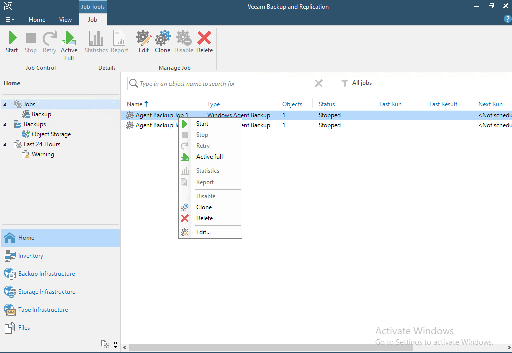The image size is (512, 353).
Task: Choose Stop in the context menu
Action: click(210, 135)
